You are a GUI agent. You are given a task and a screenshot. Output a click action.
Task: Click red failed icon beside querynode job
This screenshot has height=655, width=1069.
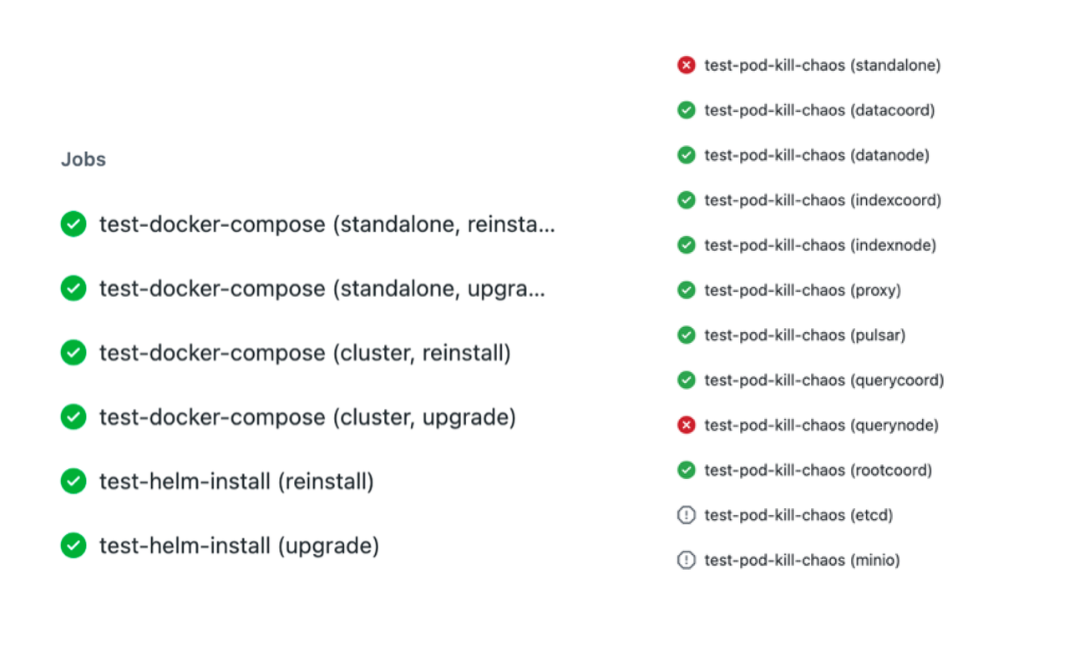pos(686,426)
